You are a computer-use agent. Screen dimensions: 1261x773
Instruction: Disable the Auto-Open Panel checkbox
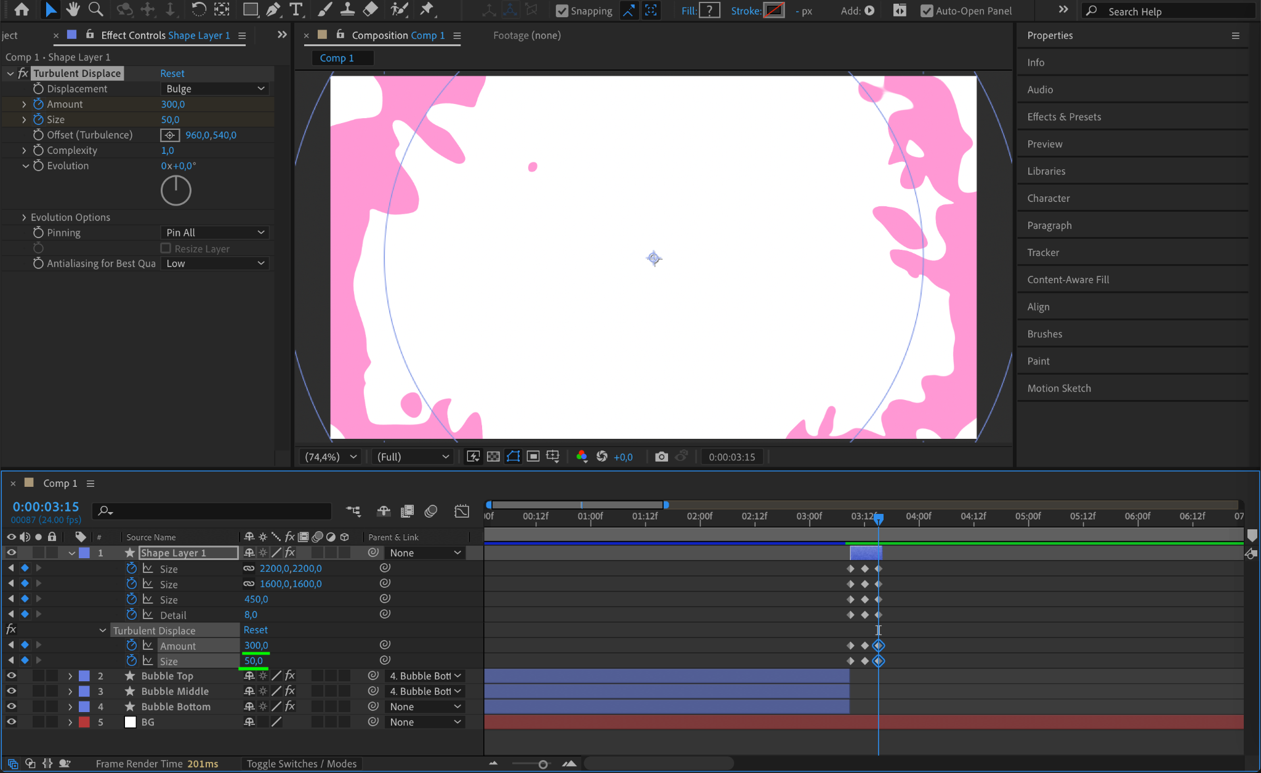coord(926,10)
